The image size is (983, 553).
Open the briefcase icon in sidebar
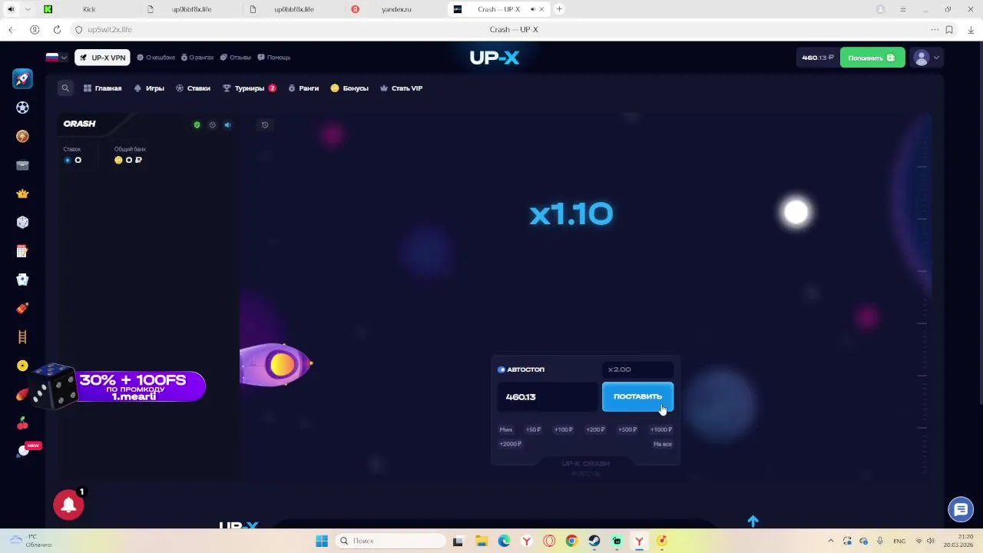click(22, 164)
